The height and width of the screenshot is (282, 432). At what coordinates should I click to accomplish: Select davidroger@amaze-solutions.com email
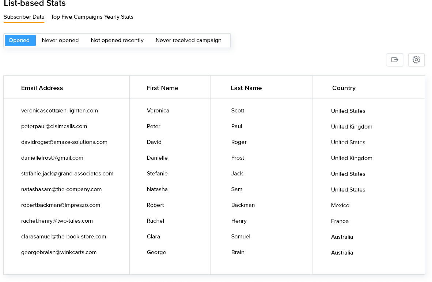[x=64, y=142]
